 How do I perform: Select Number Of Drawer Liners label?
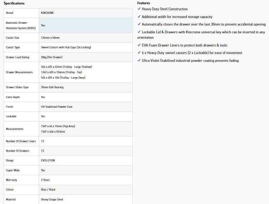pyautogui.click(x=21, y=141)
